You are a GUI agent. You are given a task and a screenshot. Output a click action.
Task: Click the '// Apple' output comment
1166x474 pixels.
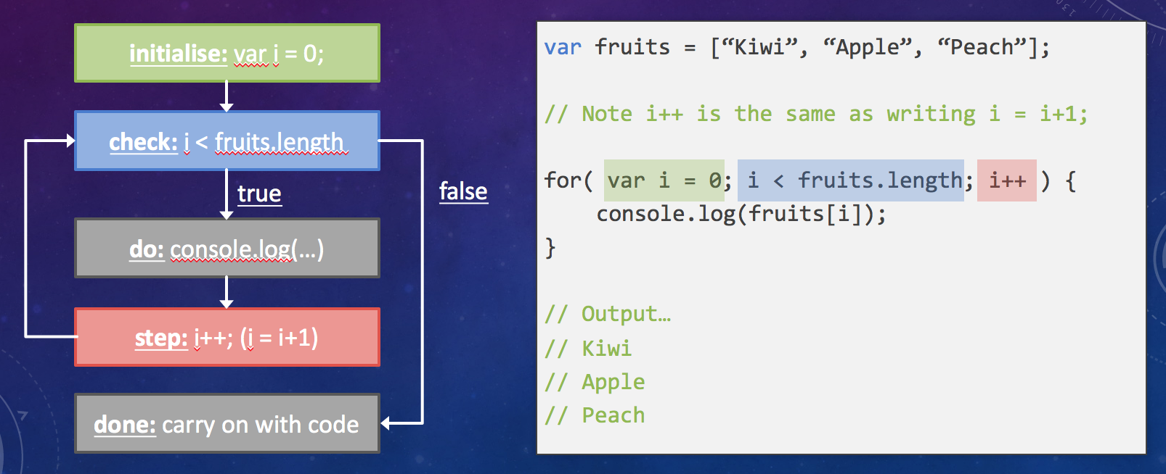[595, 382]
